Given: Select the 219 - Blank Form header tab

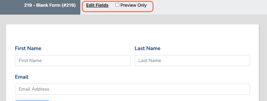Looking at the screenshot, I should 40,7.
